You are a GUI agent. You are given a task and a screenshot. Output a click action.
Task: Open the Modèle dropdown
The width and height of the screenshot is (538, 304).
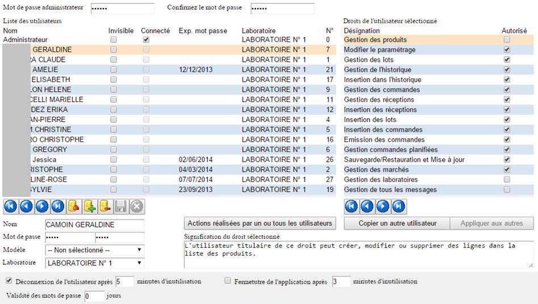click(95, 250)
